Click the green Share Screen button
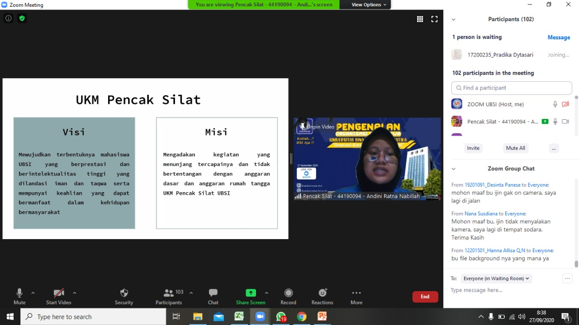The image size is (579, 325). pos(251,297)
